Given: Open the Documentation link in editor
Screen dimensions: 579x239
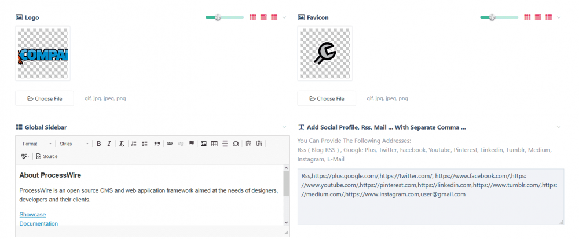Looking at the screenshot, I should point(39,223).
